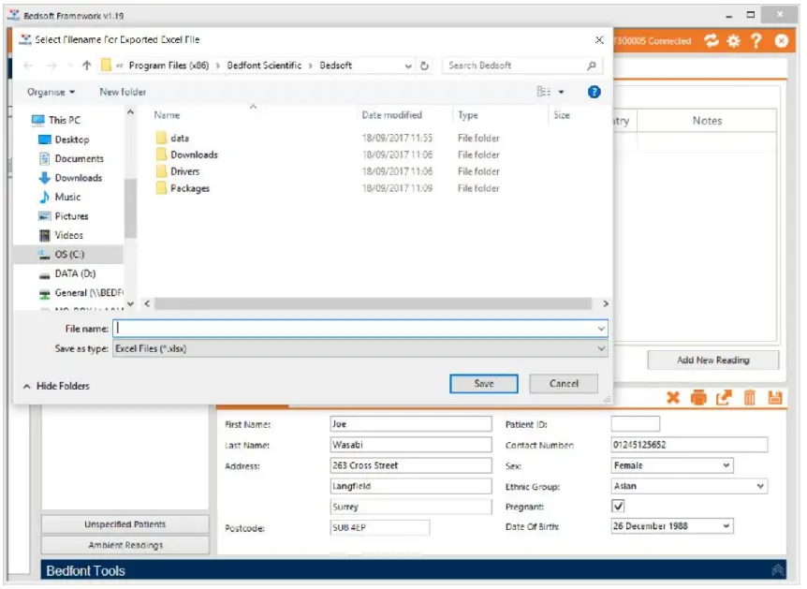The height and width of the screenshot is (589, 807).
Task: Refresh the device connection
Action: 710,41
